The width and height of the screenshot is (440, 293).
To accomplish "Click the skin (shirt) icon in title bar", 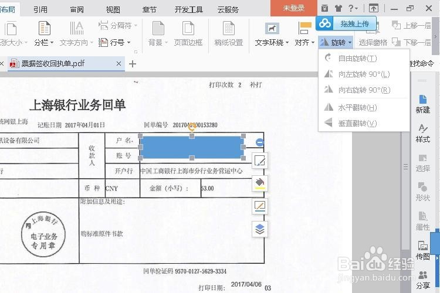I will point(338,8).
